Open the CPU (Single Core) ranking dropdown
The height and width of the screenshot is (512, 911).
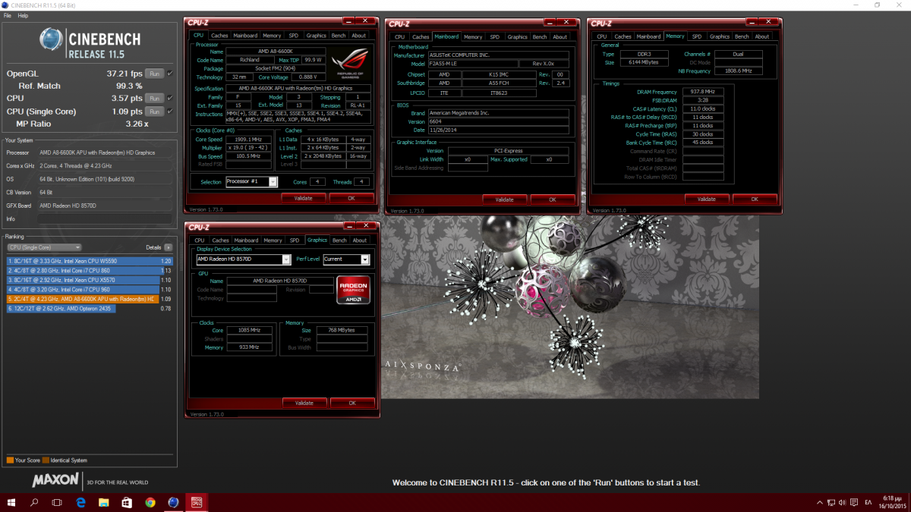click(43, 247)
